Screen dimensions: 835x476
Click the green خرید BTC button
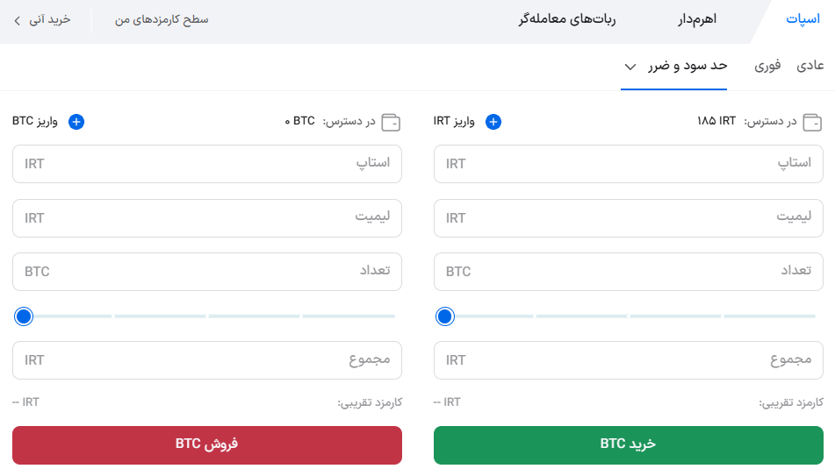tap(628, 444)
